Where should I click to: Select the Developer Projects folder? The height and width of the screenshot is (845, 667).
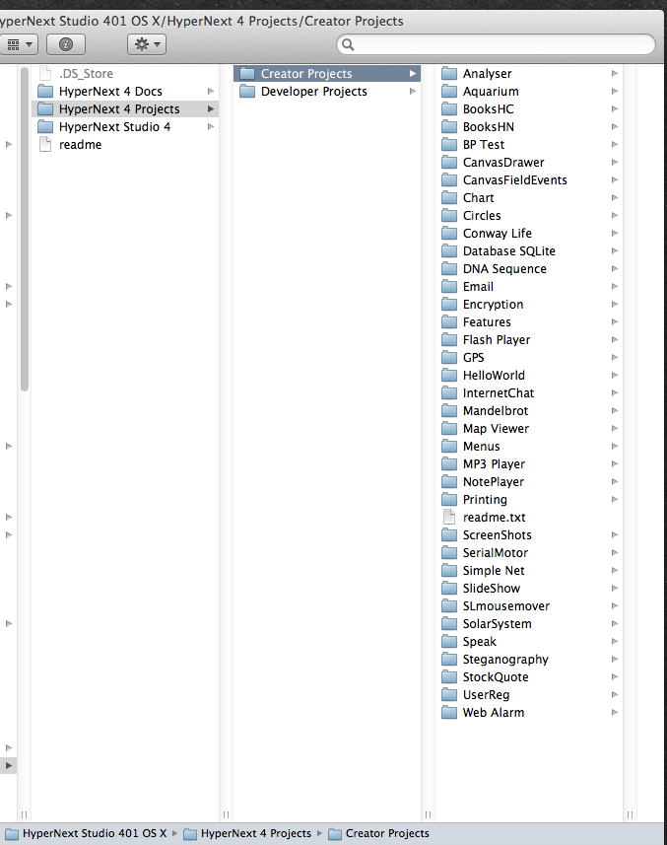pos(327,91)
